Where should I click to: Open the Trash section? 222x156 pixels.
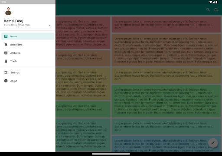pos(28,61)
